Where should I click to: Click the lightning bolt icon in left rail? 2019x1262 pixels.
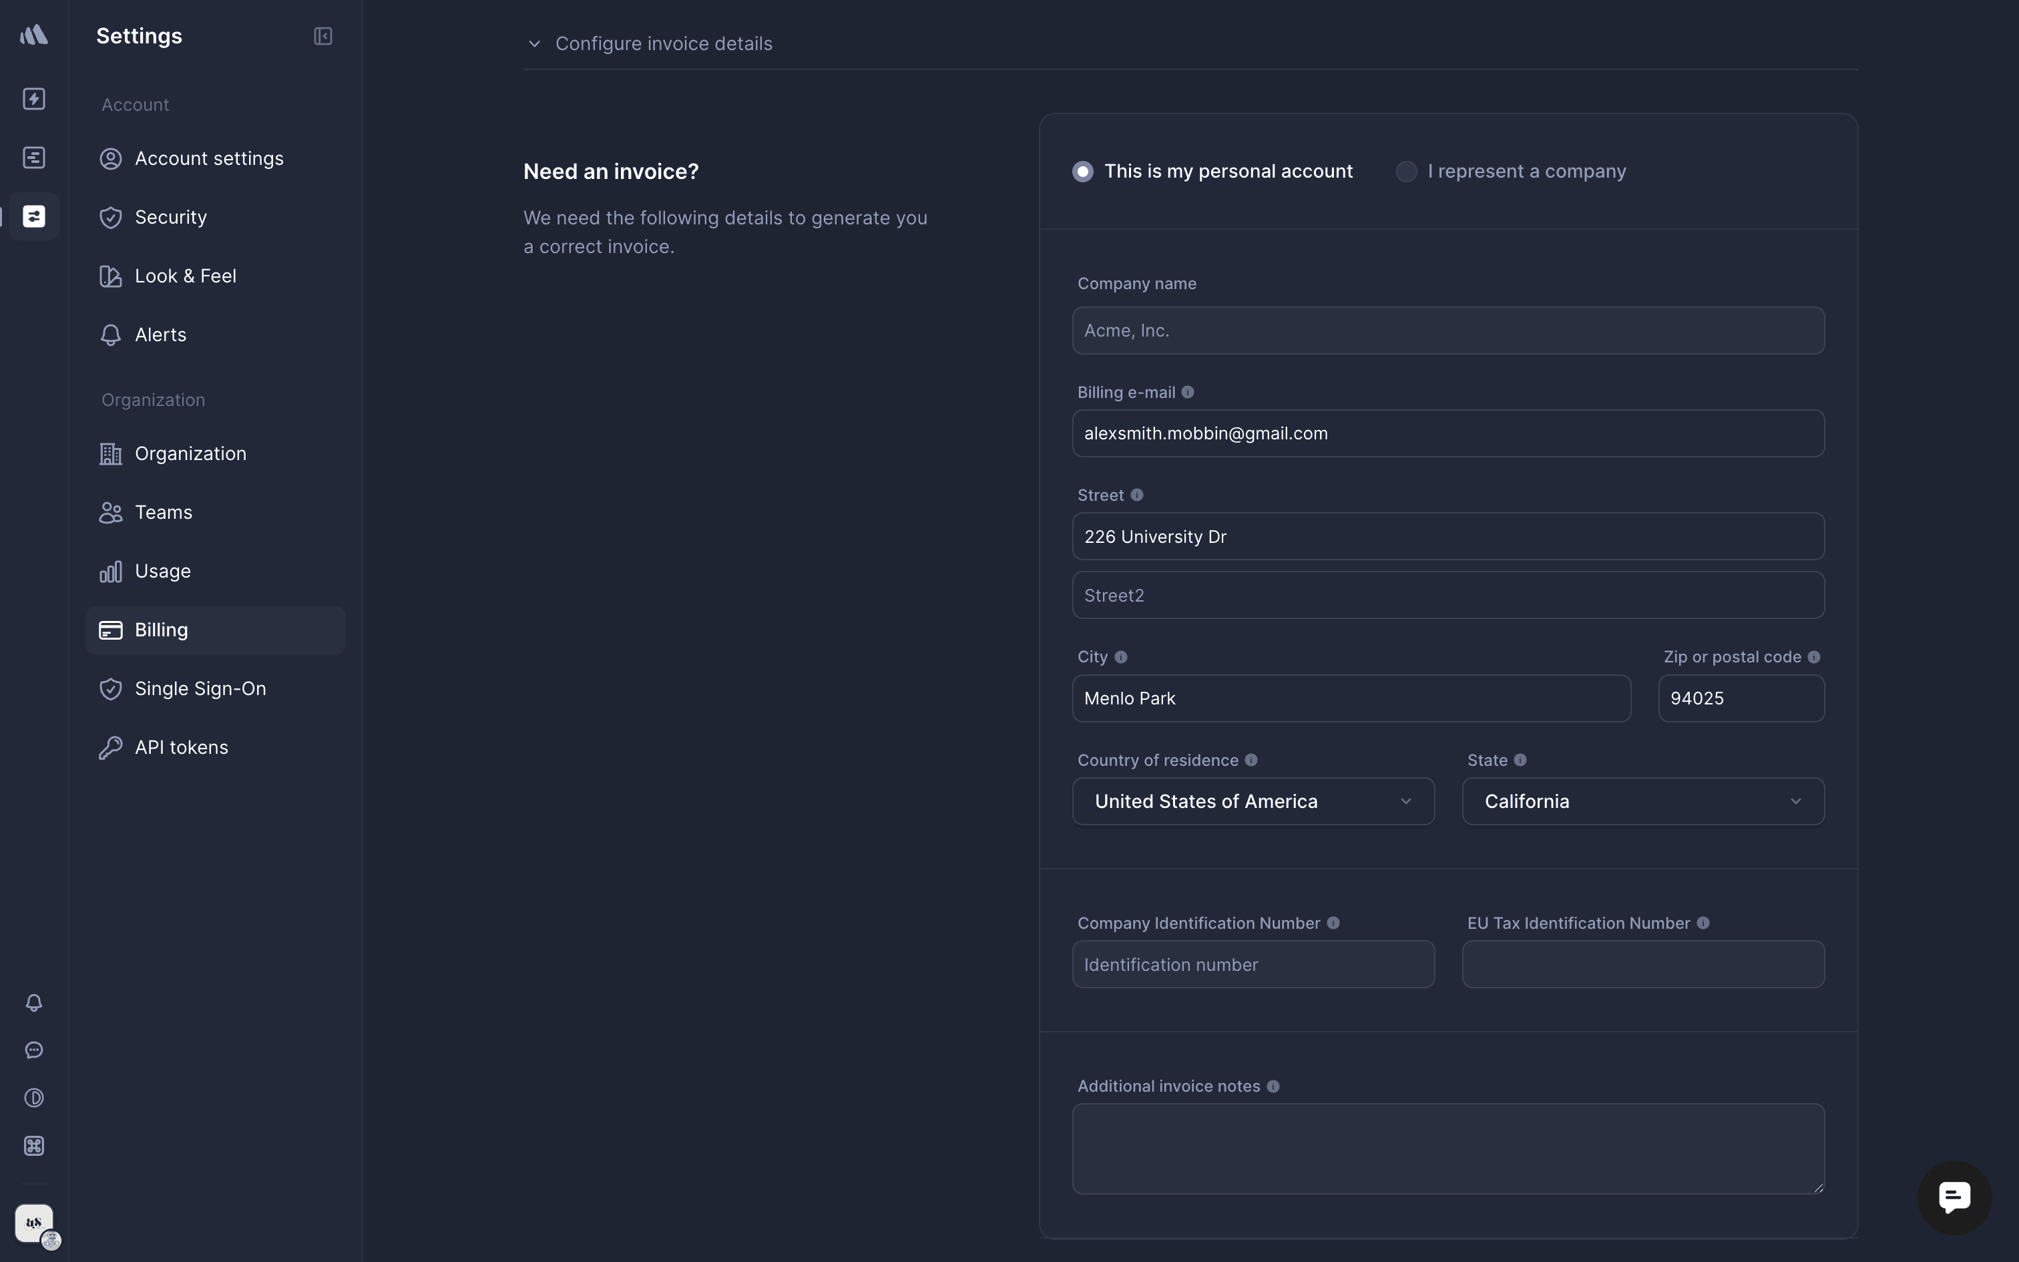coord(34,99)
